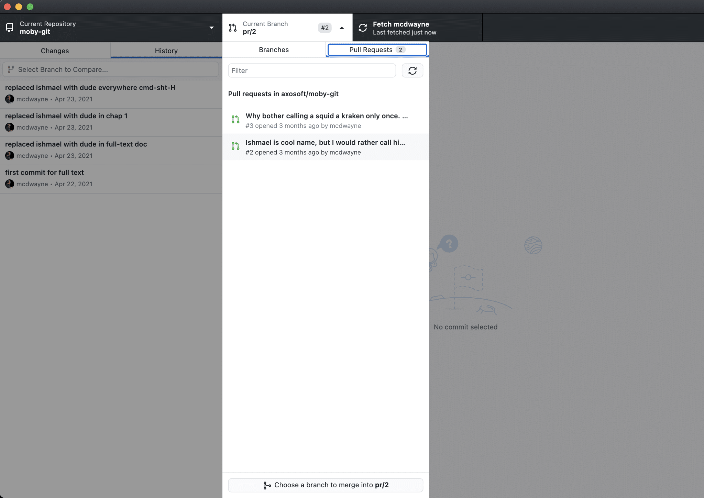Click the pull request icon for PR #2
This screenshot has height=498, width=704.
(x=235, y=146)
